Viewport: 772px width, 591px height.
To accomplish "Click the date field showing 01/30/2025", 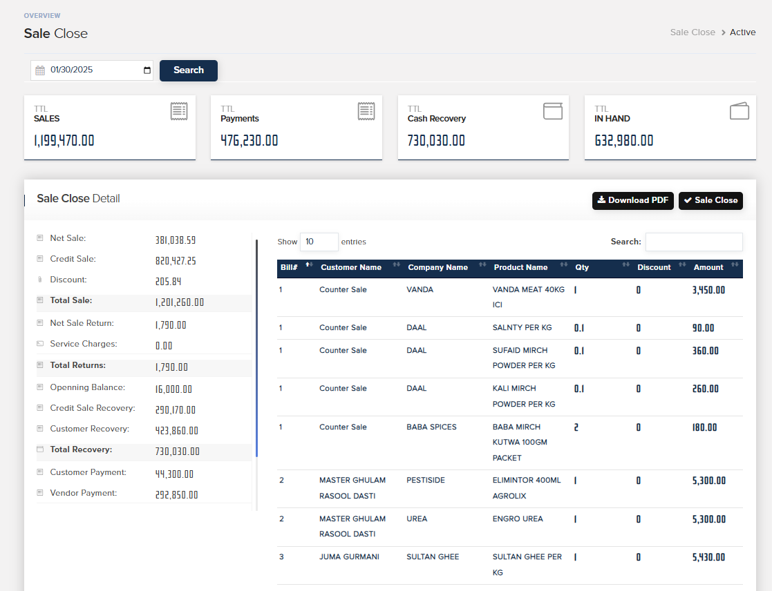I will click(x=92, y=70).
